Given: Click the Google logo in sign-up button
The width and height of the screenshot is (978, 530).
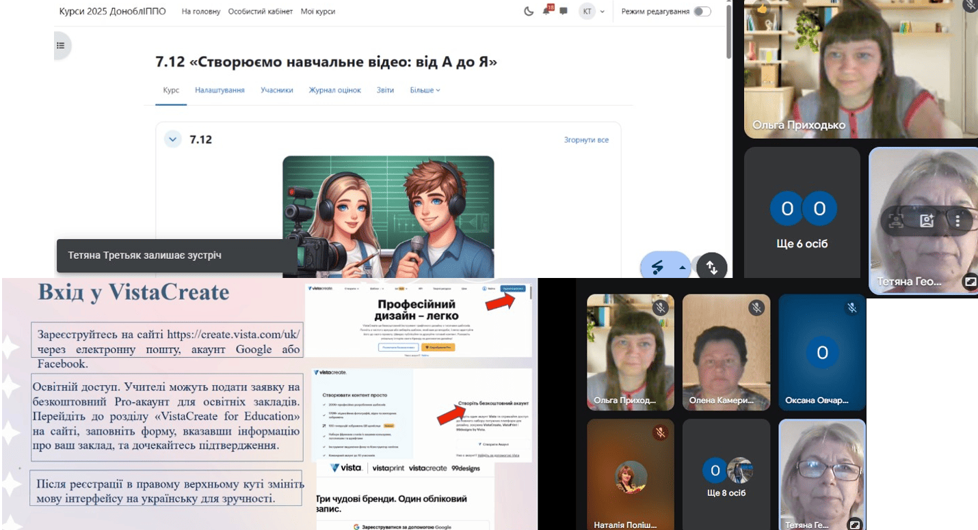Looking at the screenshot, I should coord(356,527).
